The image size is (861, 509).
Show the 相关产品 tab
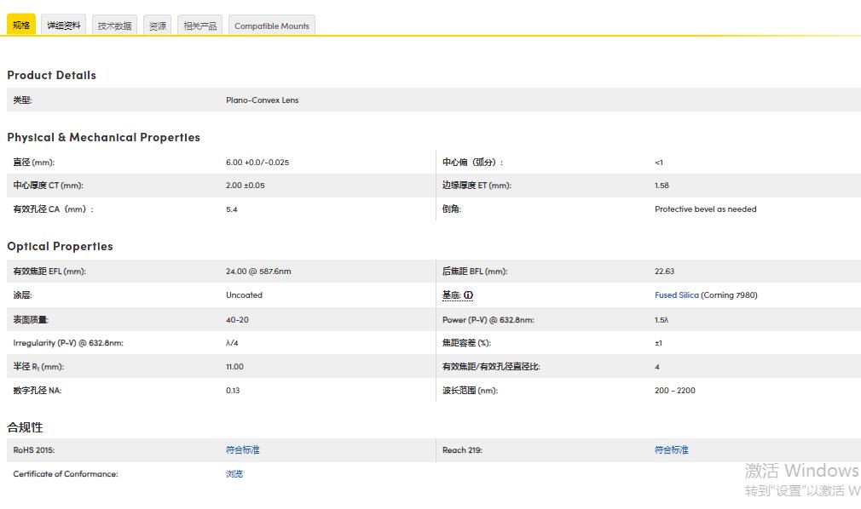tap(200, 26)
